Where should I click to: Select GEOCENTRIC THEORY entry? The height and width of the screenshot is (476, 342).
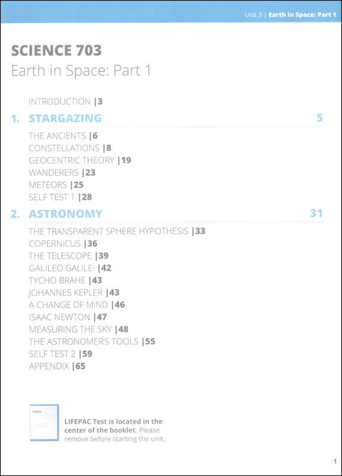pyautogui.click(x=80, y=160)
